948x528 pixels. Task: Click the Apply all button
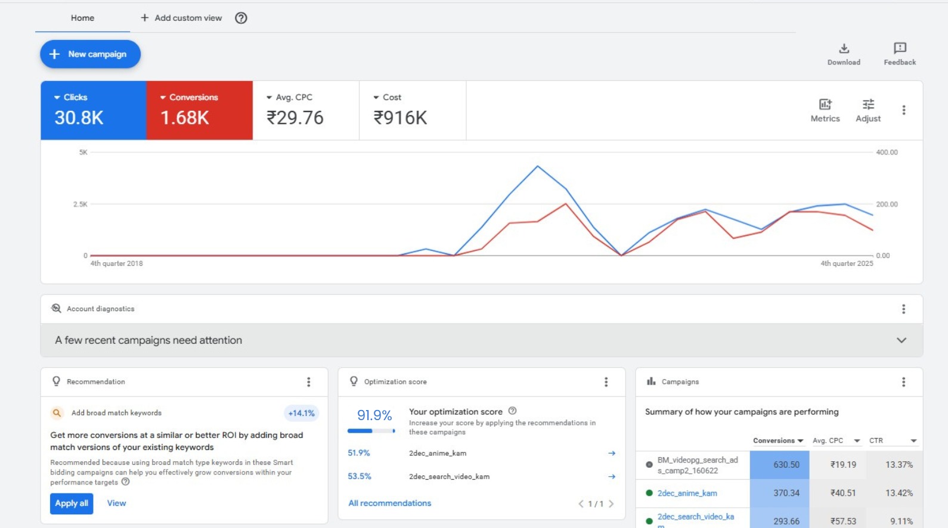(x=72, y=504)
